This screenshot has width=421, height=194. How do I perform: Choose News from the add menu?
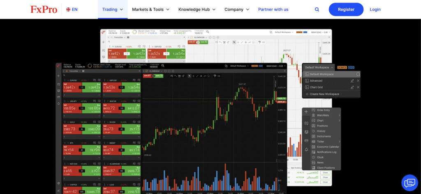pyautogui.click(x=320, y=162)
